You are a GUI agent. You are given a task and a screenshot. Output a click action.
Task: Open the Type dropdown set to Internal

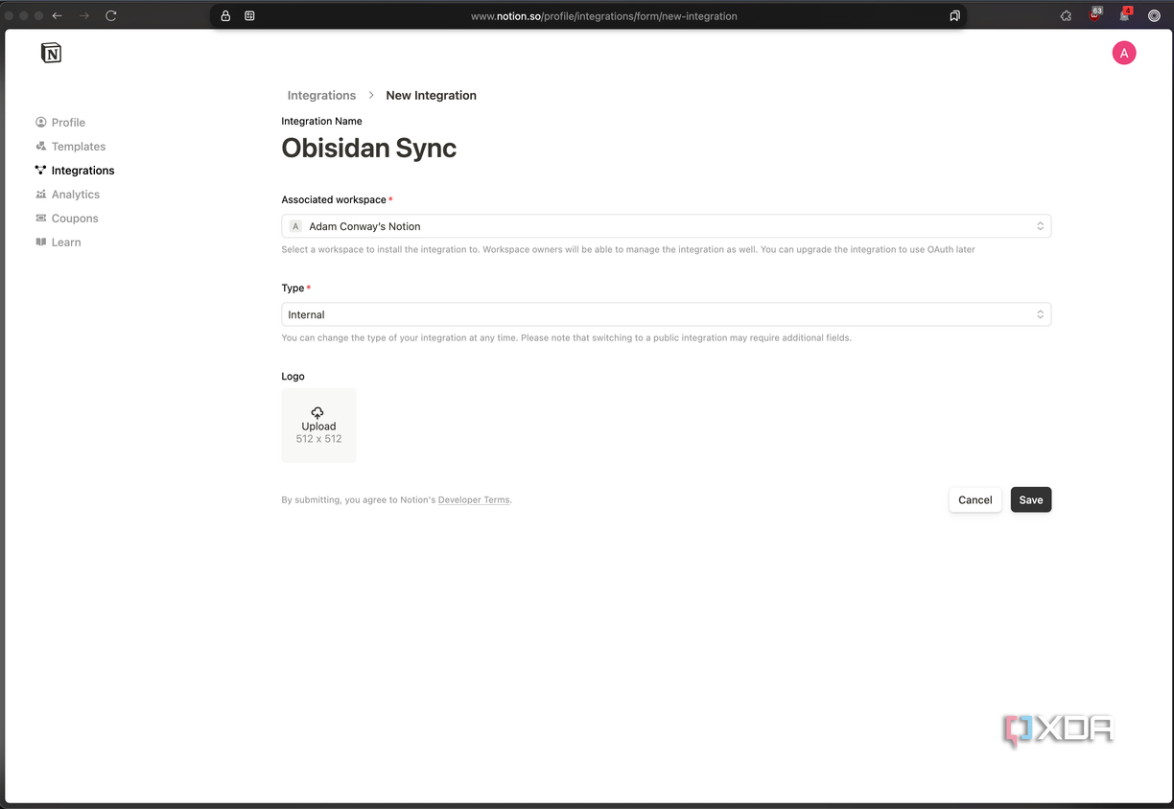(666, 314)
